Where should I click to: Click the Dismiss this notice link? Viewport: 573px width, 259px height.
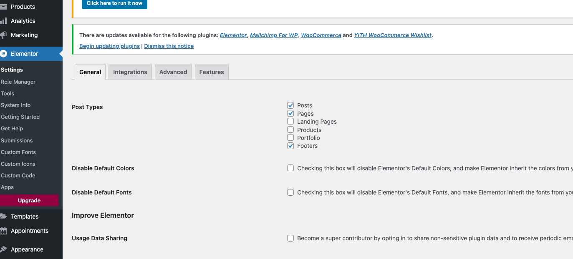[x=169, y=46]
